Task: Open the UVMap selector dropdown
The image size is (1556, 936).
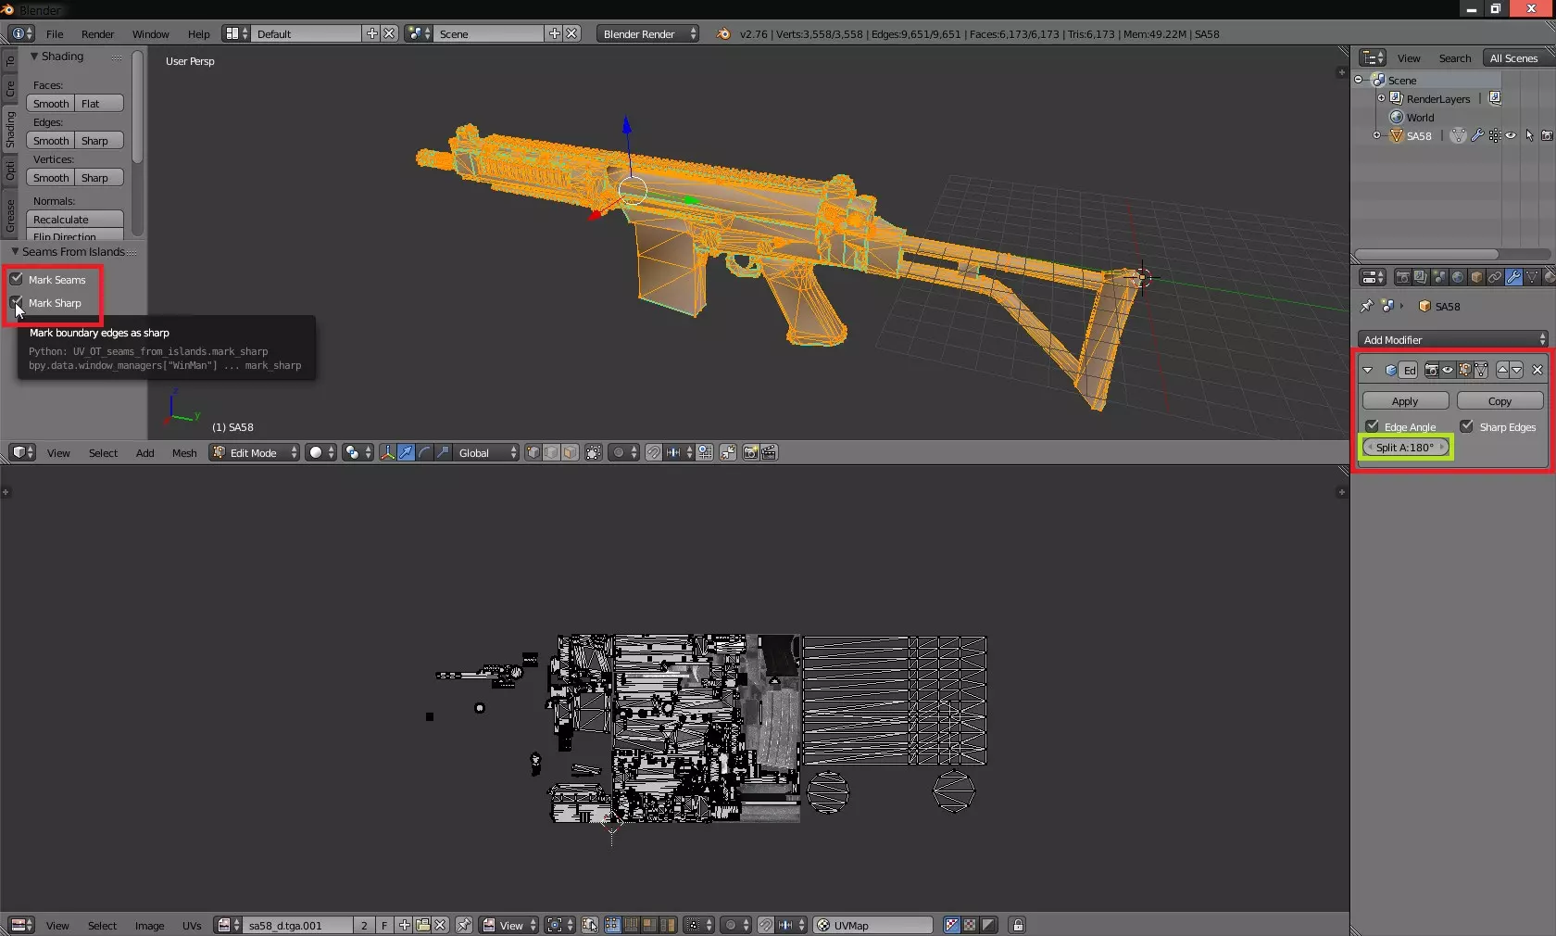Action: tap(873, 925)
